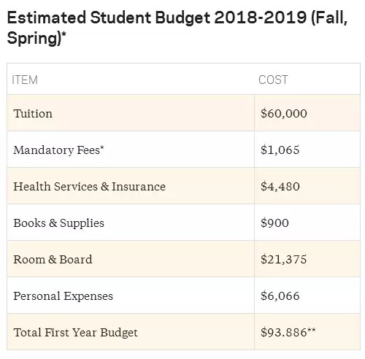Select the Estimated Student Budget heading
365x359 pixels.
(x=177, y=28)
